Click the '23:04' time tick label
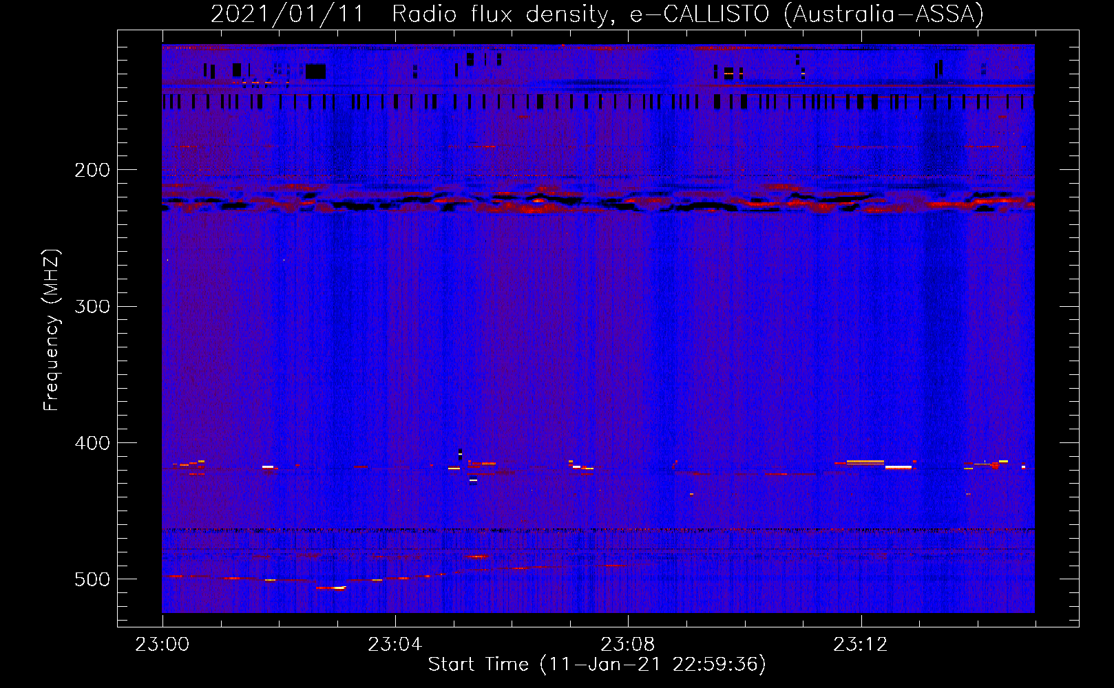 [x=395, y=645]
